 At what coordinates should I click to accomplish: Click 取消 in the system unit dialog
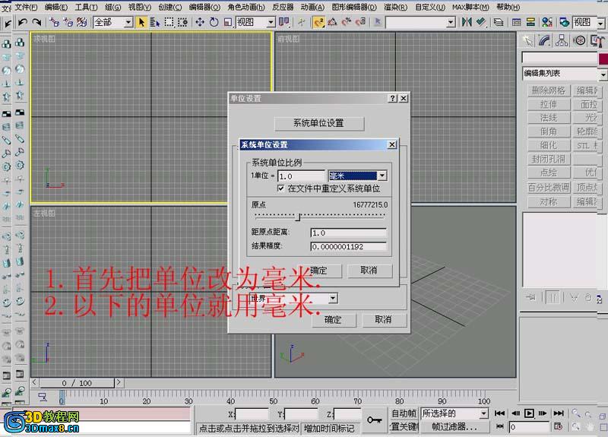tap(369, 271)
